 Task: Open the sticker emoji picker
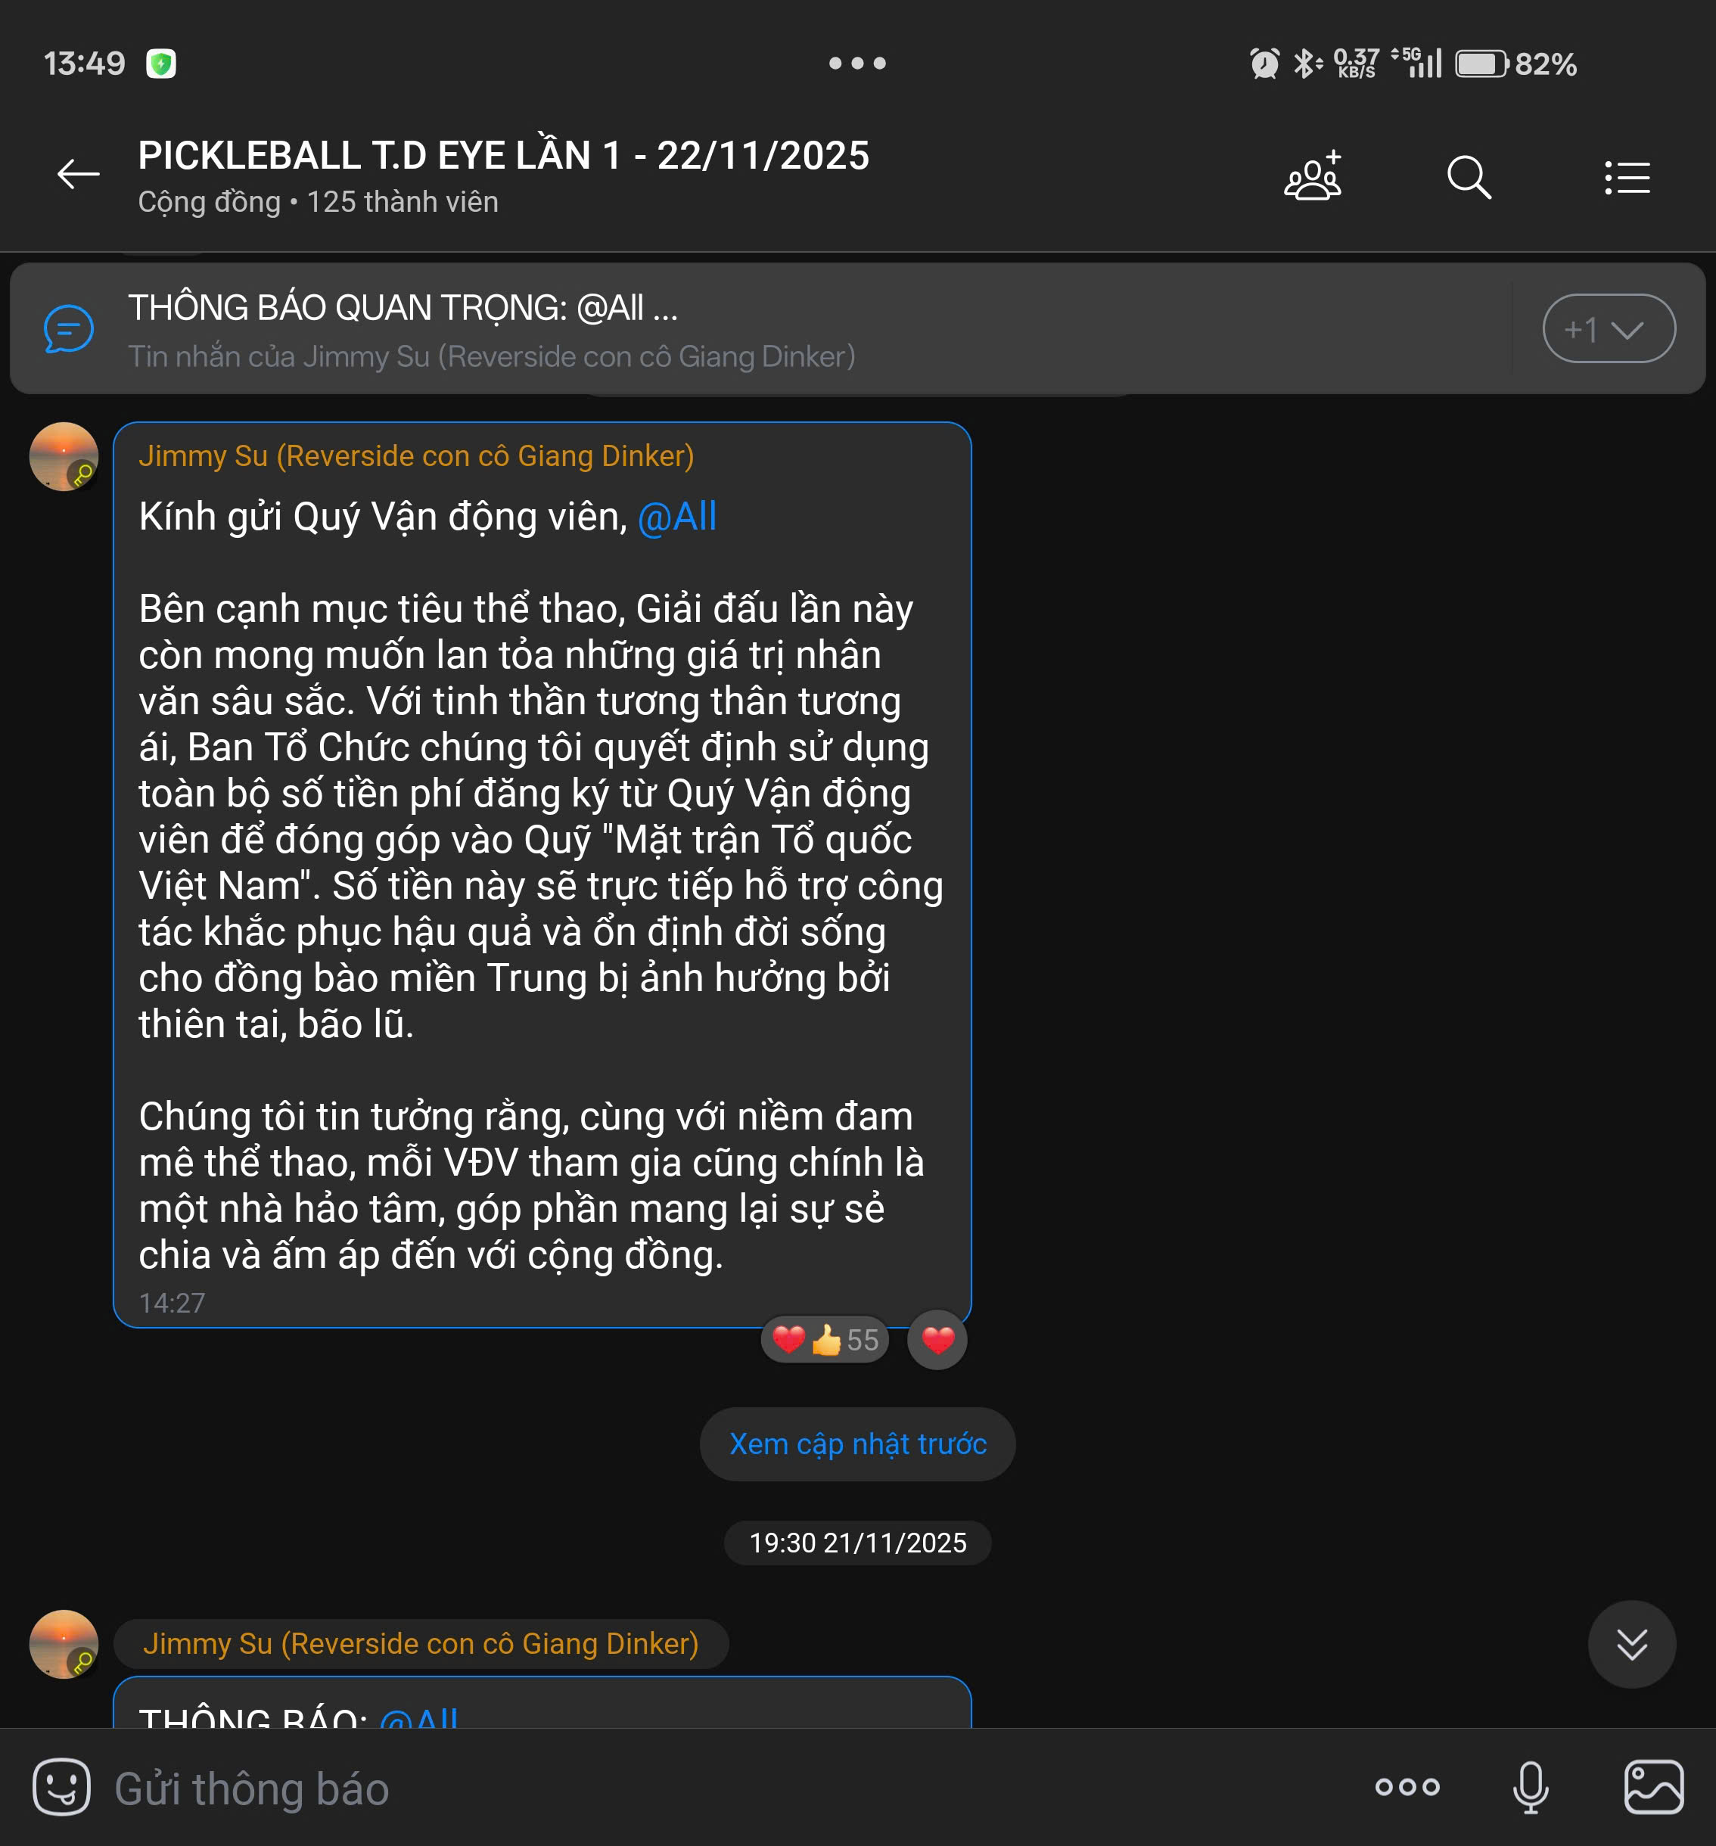[x=61, y=1786]
